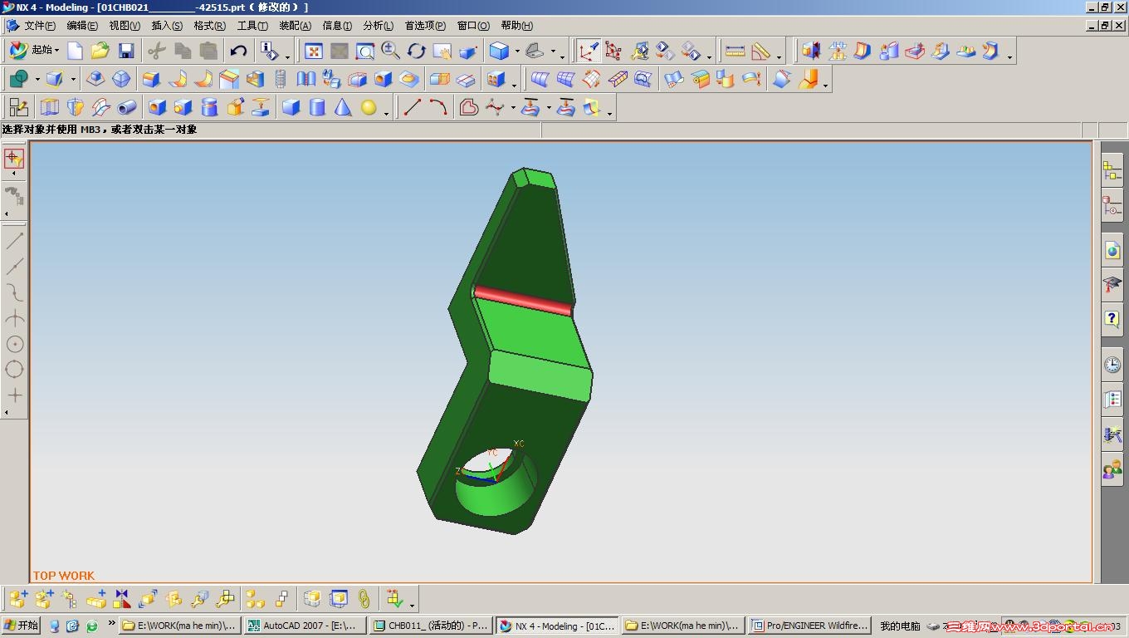Screen dimensions: 1129x638
Task: Activate the Pan hand tool
Action: coord(442,52)
